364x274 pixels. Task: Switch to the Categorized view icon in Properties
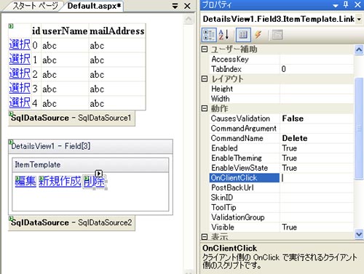pyautogui.click(x=209, y=35)
